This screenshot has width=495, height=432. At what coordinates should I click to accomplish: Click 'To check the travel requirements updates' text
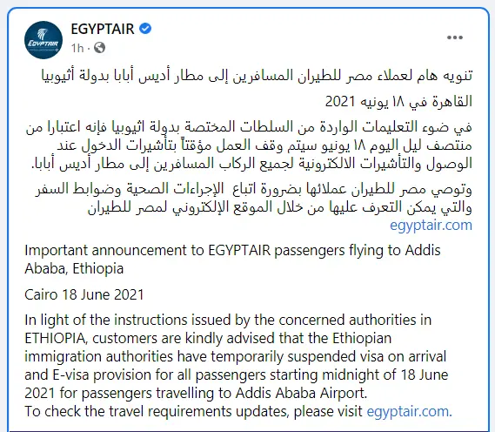pos(157,411)
